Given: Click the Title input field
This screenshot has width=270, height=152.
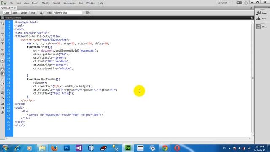Looking at the screenshot, I should (x=67, y=13).
